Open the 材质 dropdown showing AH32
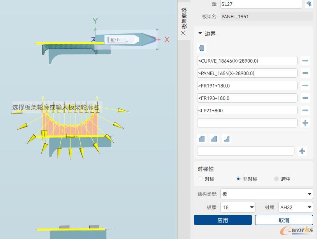This screenshot has height=239, width=317. pos(296,207)
